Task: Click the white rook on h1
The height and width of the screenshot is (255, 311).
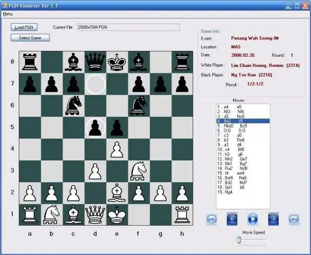Action: tap(182, 215)
